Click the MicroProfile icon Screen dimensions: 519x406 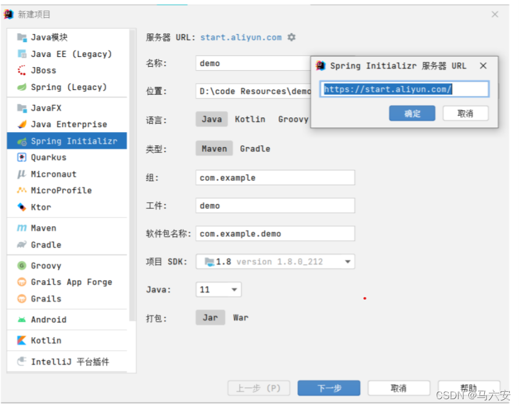22,190
